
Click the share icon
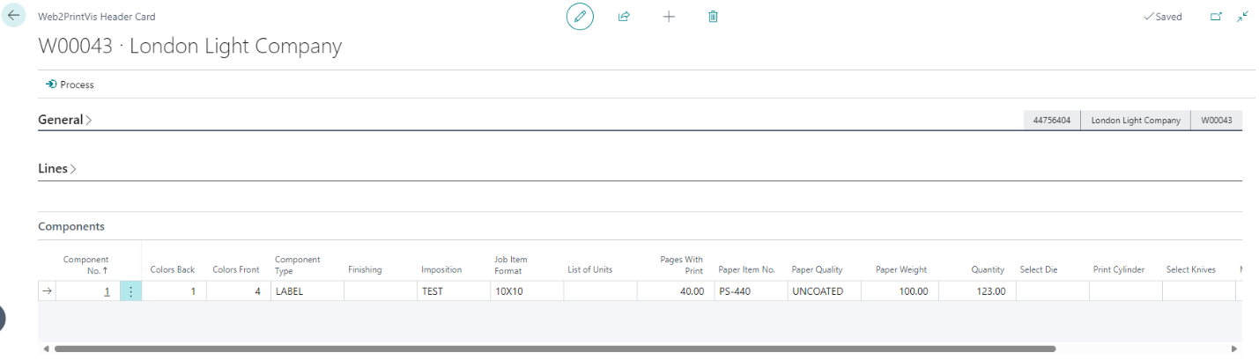(x=624, y=17)
